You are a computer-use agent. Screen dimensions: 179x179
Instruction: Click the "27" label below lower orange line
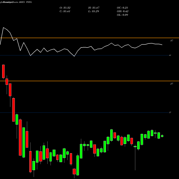click(171, 84)
